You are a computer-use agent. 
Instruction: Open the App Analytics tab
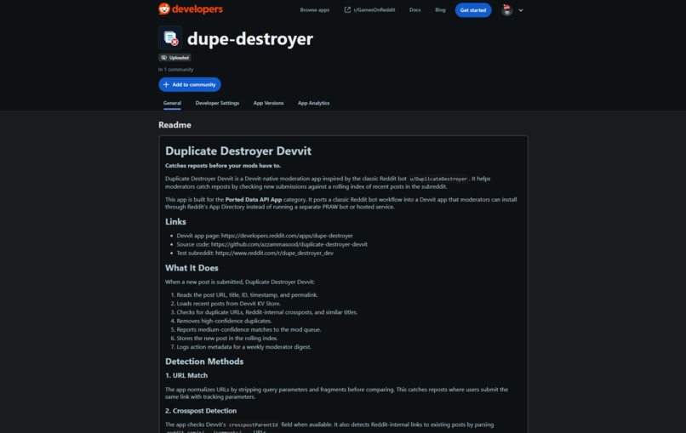pyautogui.click(x=313, y=103)
